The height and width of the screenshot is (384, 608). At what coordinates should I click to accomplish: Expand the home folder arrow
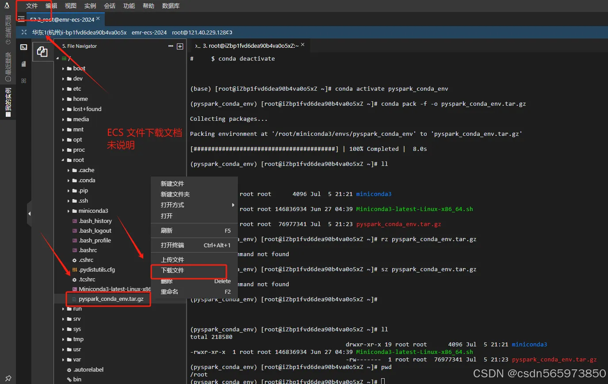click(63, 99)
